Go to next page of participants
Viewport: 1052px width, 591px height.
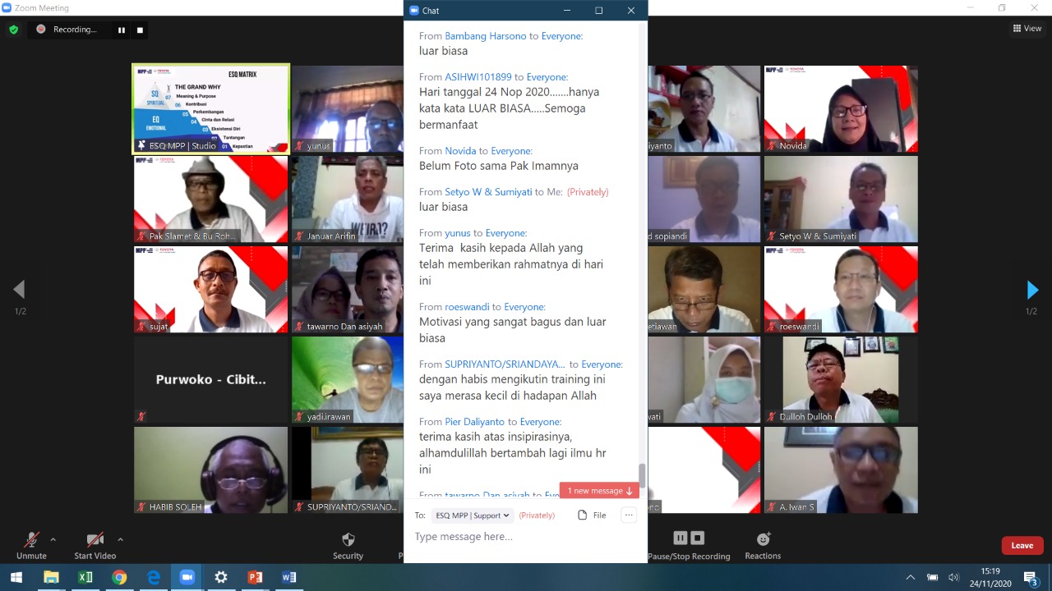1032,290
